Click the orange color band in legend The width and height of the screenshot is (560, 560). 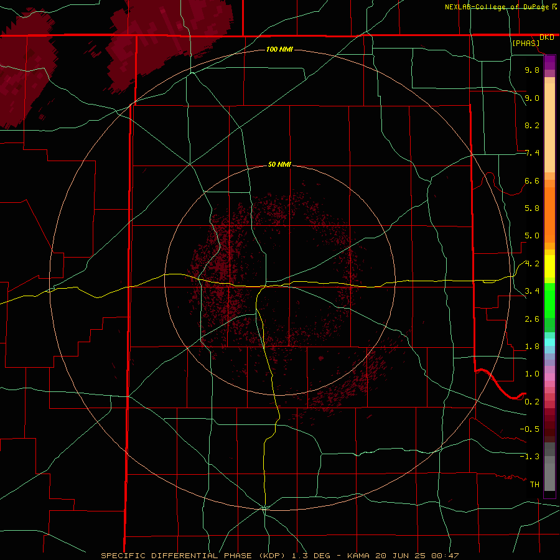549,215
